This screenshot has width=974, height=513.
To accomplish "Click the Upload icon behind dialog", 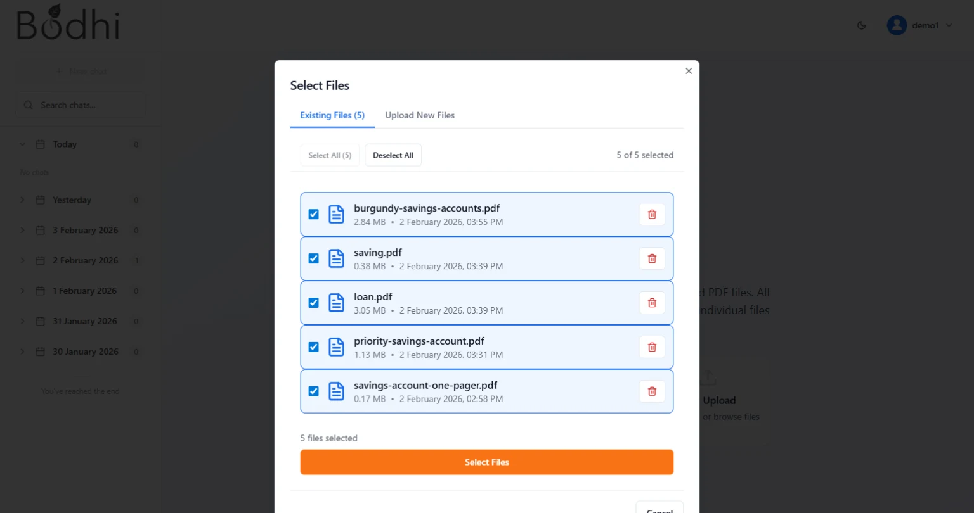I will pos(708,378).
